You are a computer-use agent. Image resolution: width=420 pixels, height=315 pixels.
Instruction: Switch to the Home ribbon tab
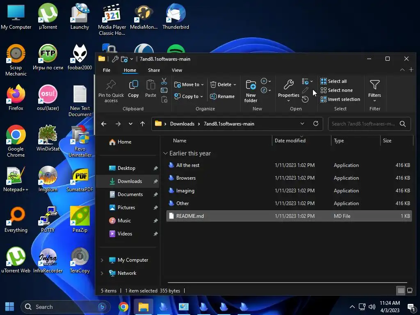coord(130,70)
